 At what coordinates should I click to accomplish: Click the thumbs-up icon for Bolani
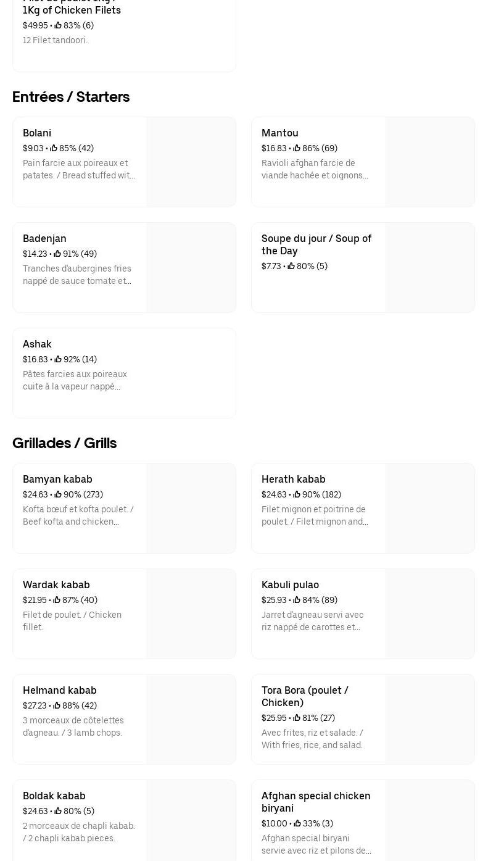click(x=54, y=149)
